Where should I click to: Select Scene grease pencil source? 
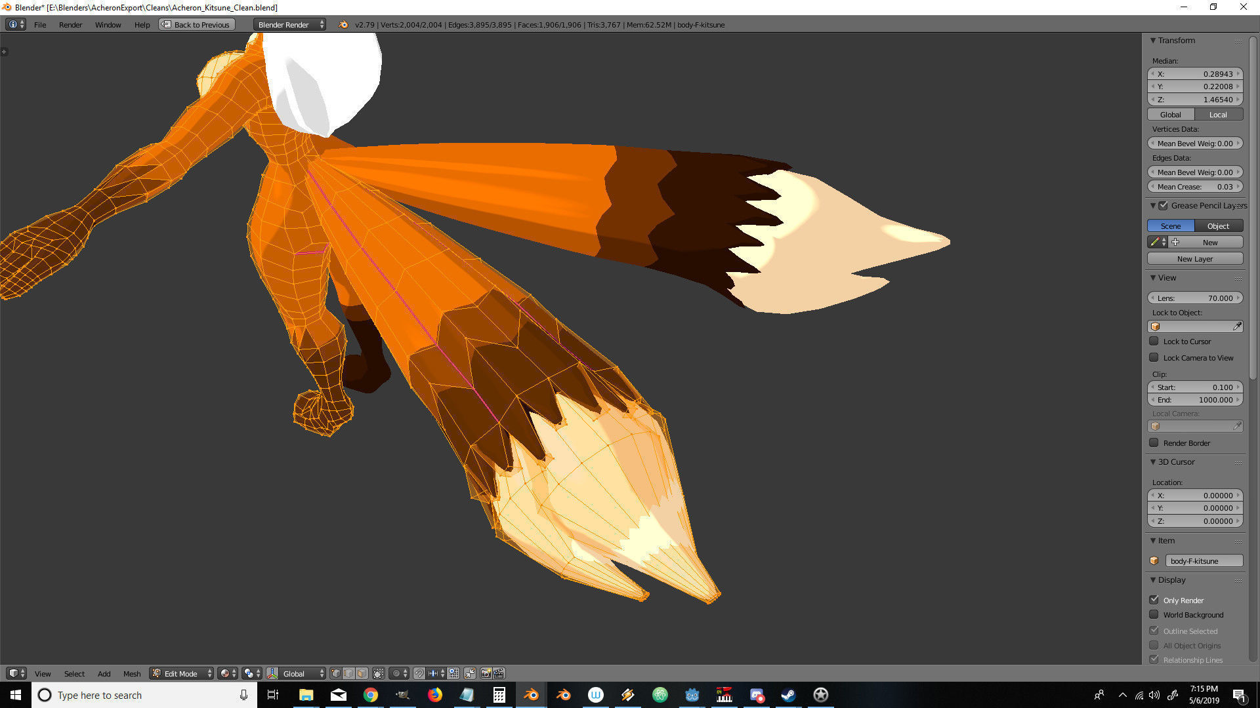(x=1171, y=226)
